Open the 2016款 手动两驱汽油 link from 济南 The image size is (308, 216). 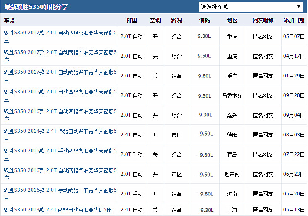(x=61, y=194)
